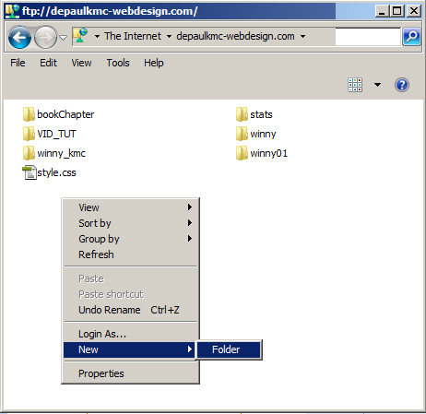
Task: Expand The Internet breadcrumb dropdown arrow
Action: [169, 36]
